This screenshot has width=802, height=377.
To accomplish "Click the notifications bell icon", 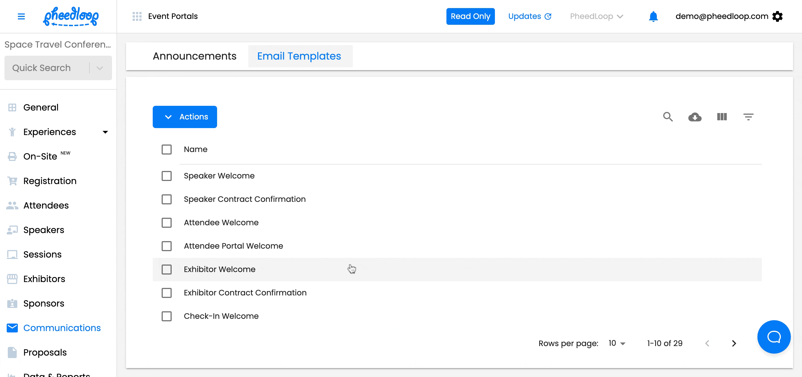I will point(653,16).
